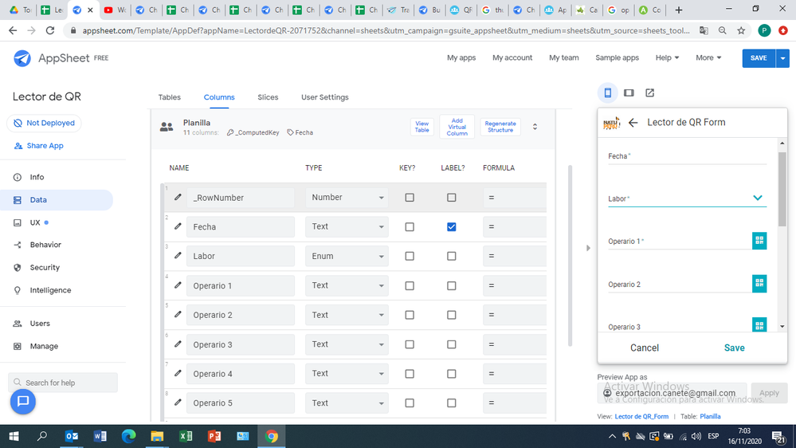This screenshot has width=796, height=448.
Task: Open File Explorer from the taskbar
Action: (x=157, y=436)
